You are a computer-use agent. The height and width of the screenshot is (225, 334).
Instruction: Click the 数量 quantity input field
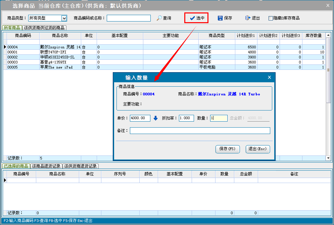(x=219, y=118)
